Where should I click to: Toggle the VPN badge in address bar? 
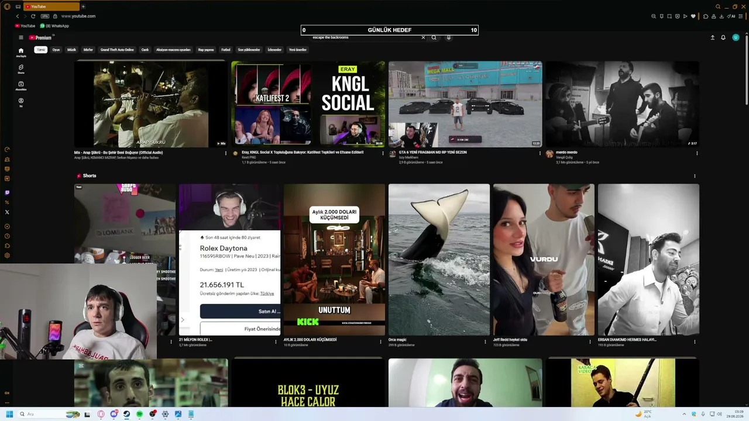coord(45,16)
